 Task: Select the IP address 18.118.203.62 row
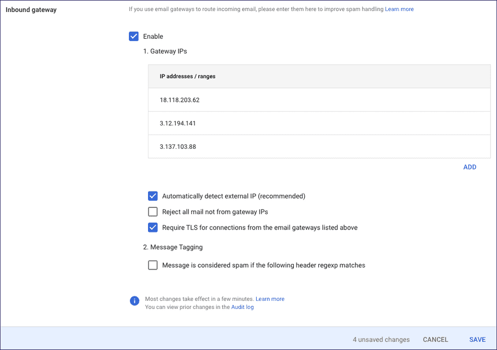pos(179,100)
